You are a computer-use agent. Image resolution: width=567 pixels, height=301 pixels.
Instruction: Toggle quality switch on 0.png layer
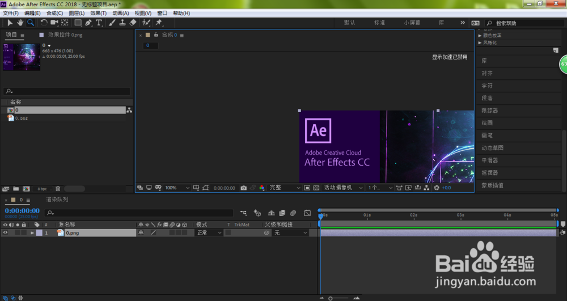(153, 233)
